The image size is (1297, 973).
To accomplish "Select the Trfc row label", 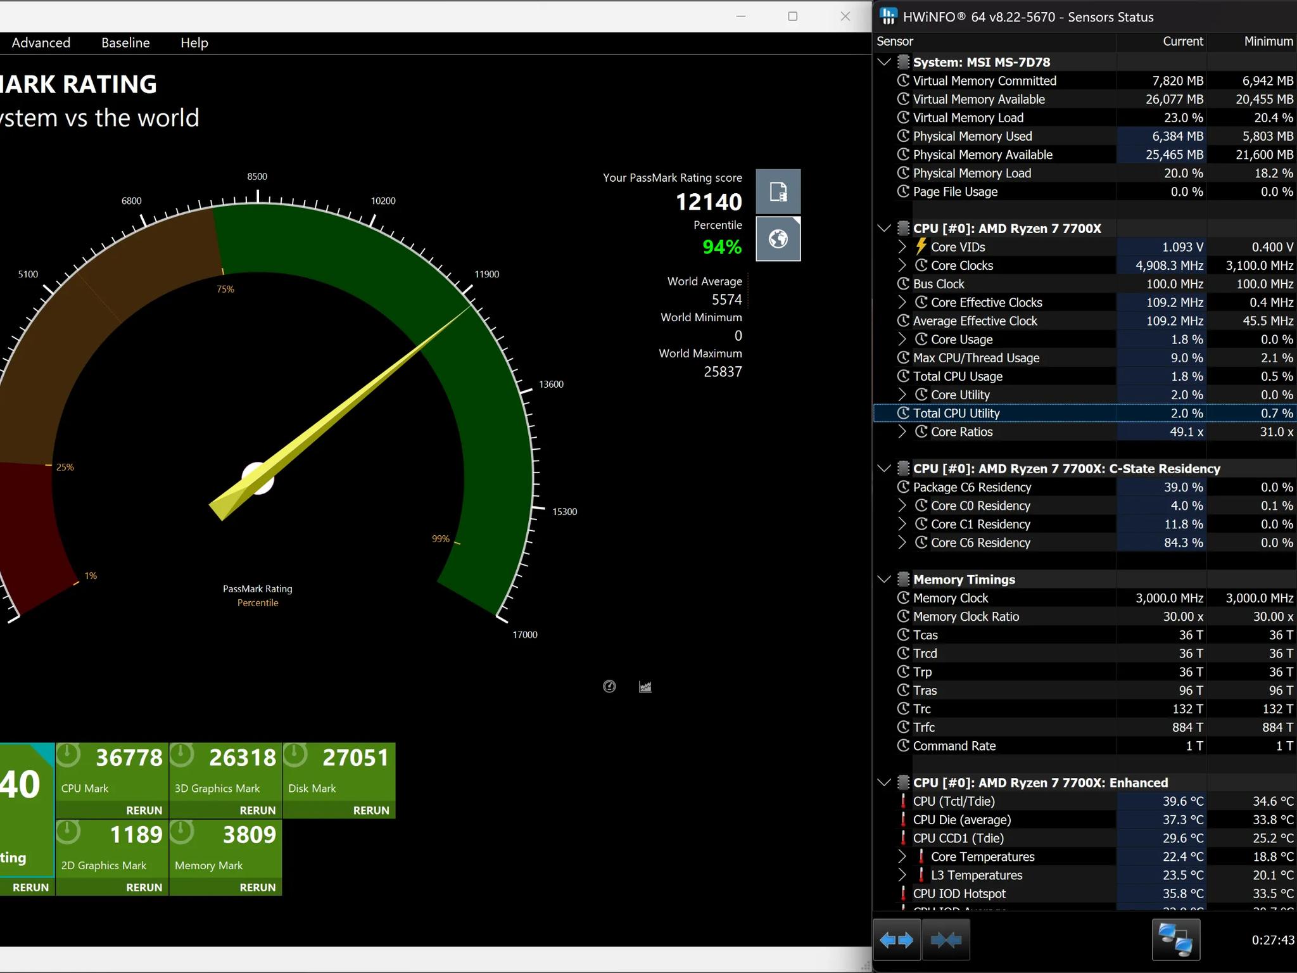I will click(x=924, y=727).
